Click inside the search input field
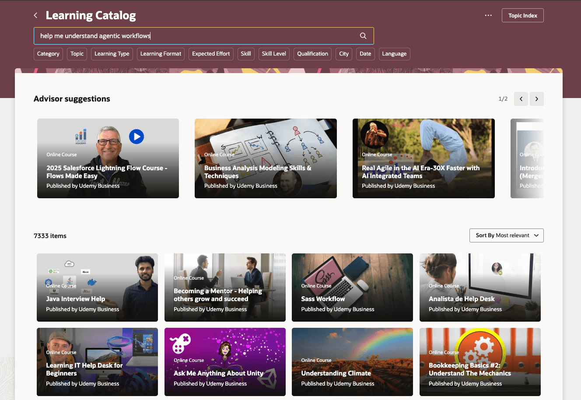 175,35
